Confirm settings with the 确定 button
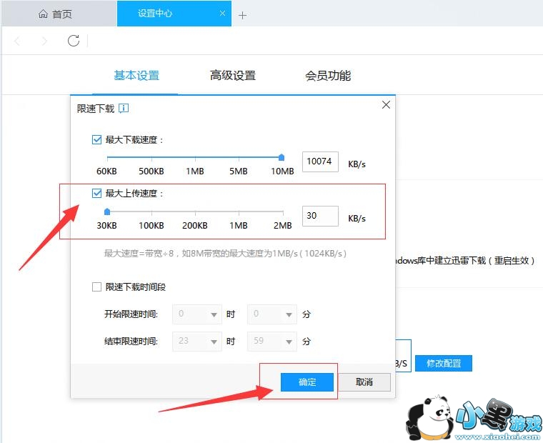Screen dimensions: 543x443 307,382
